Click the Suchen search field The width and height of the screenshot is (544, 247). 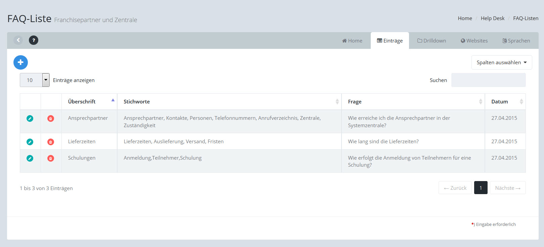(488, 80)
